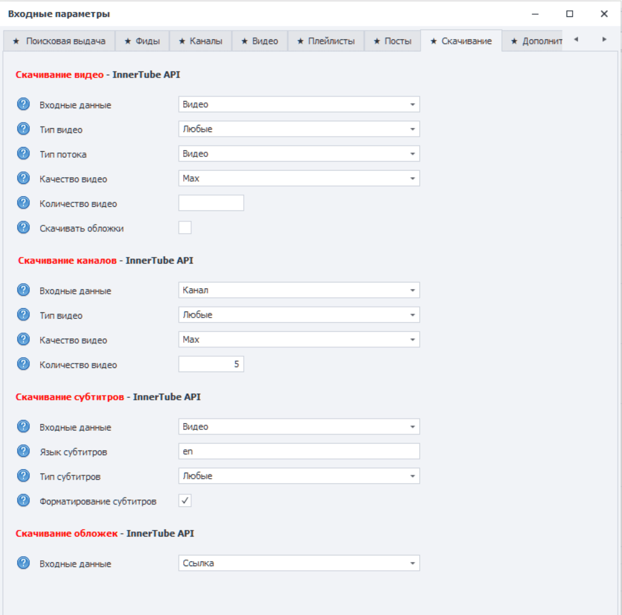The image size is (622, 615).
Task: Maximize the Входные параметры window
Action: tap(570, 14)
